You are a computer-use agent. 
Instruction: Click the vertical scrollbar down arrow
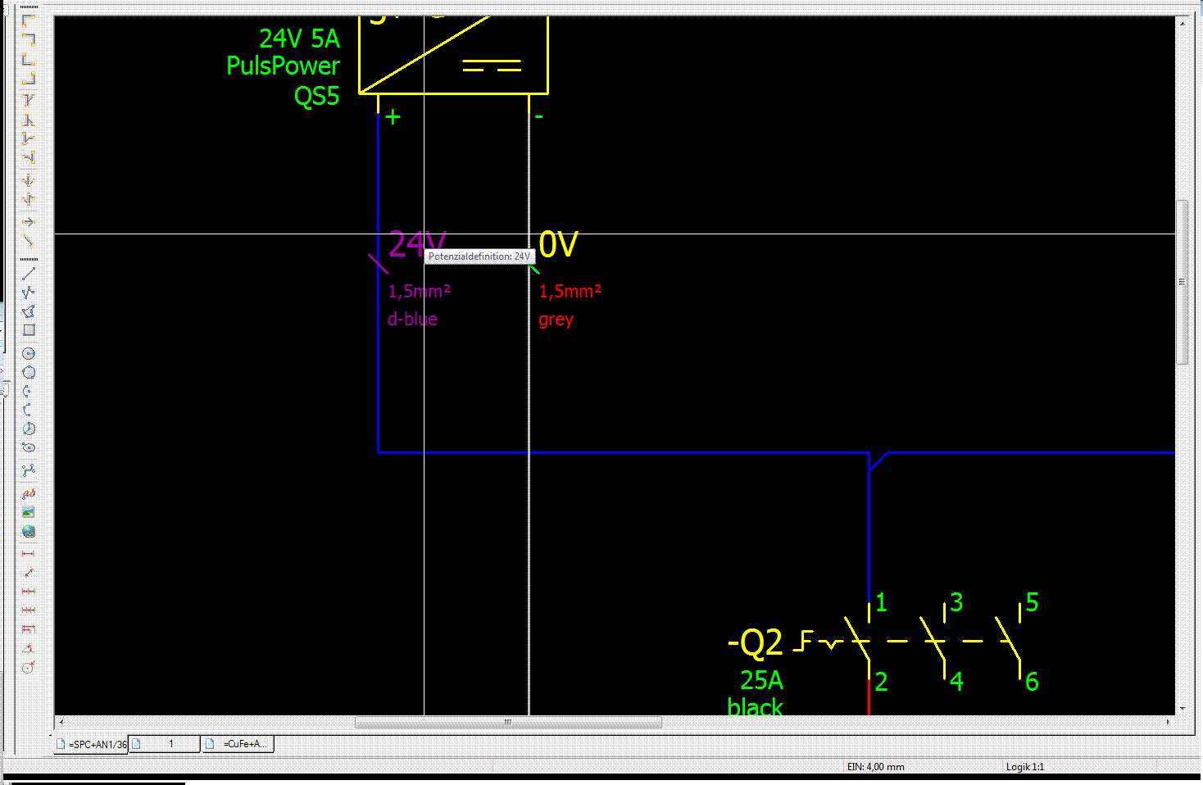(x=1182, y=709)
